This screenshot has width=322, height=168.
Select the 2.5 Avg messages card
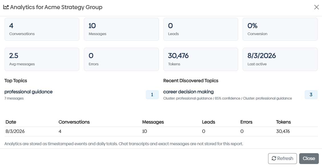tap(42, 59)
